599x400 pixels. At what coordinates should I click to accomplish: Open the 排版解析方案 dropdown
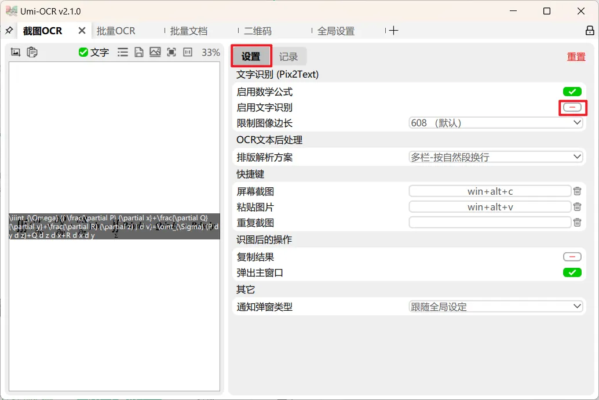coord(495,157)
